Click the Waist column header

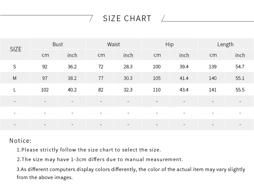click(x=113, y=44)
